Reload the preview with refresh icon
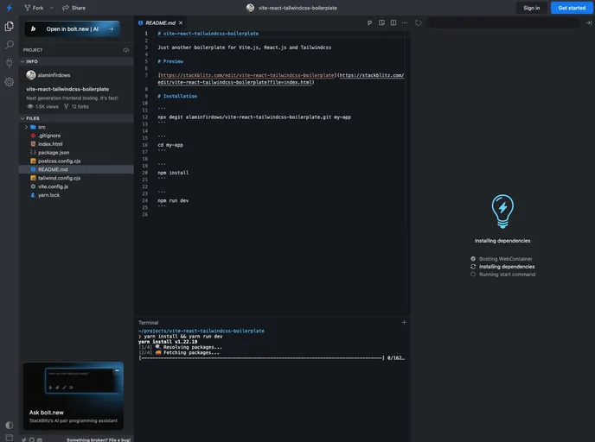This screenshot has width=595, height=442. coord(419,22)
